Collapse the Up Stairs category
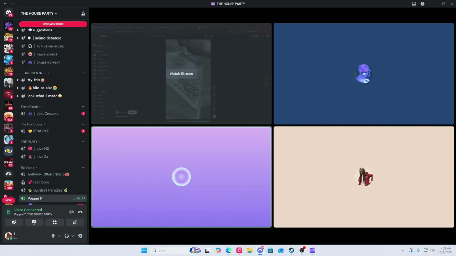The width and height of the screenshot is (456, 256). 29,167
